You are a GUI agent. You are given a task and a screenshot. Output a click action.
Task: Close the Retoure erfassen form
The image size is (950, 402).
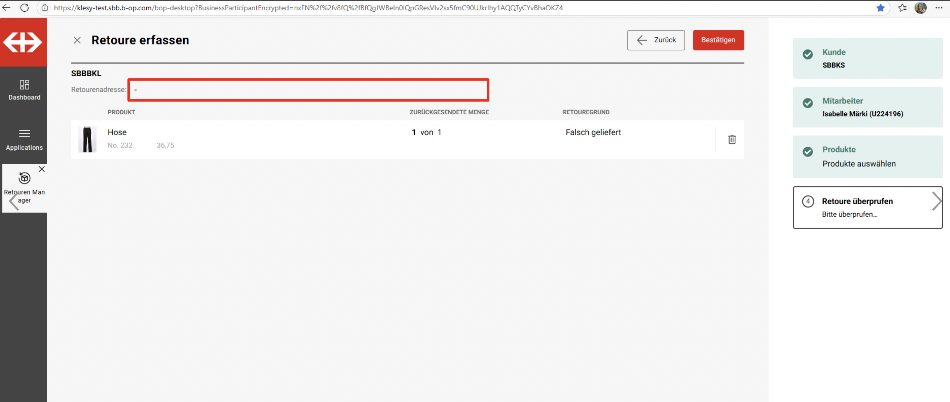point(77,40)
